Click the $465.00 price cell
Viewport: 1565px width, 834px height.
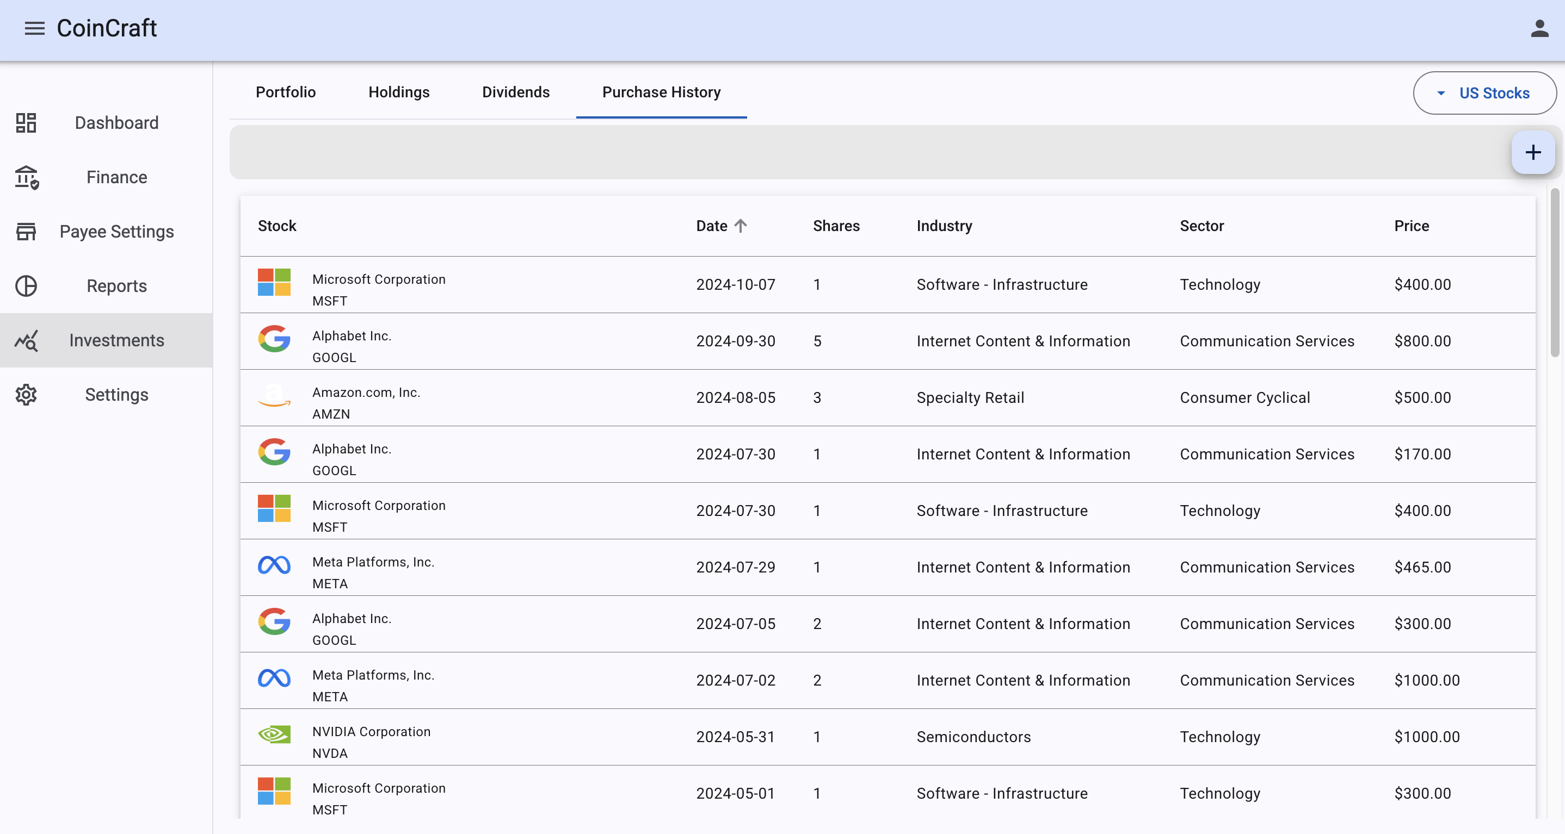pyautogui.click(x=1422, y=567)
